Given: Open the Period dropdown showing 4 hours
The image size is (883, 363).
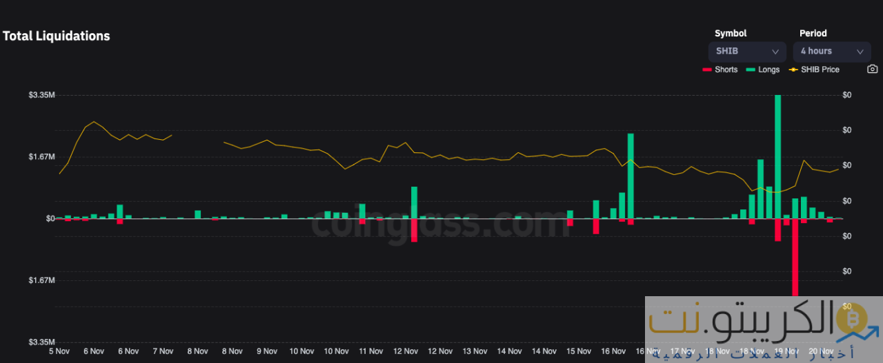Looking at the screenshot, I should click(x=831, y=51).
